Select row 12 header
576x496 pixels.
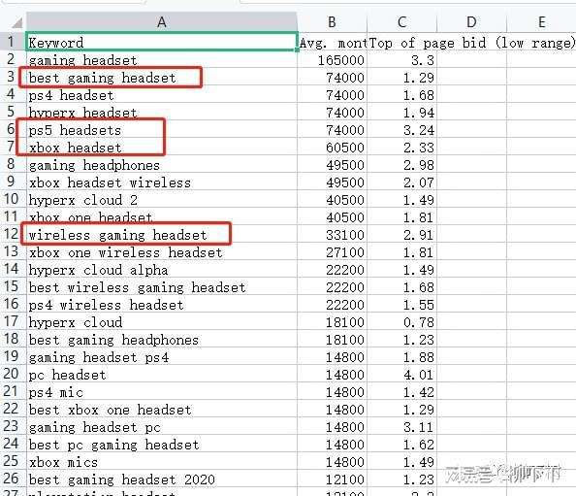pos(11,234)
